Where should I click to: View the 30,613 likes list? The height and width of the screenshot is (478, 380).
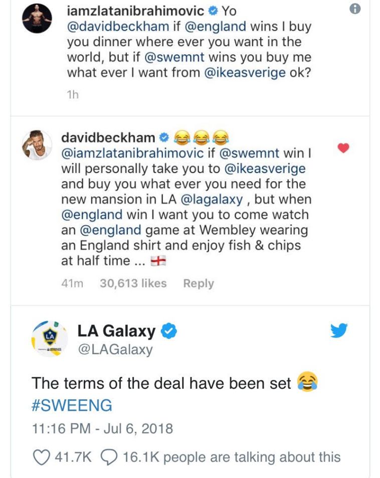133,283
